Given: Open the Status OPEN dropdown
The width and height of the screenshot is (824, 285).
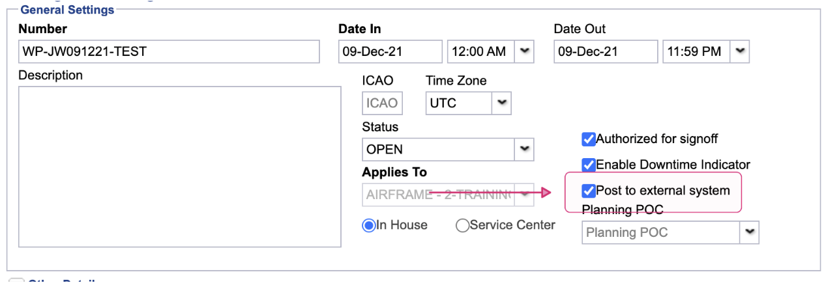Looking at the screenshot, I should coord(524,149).
